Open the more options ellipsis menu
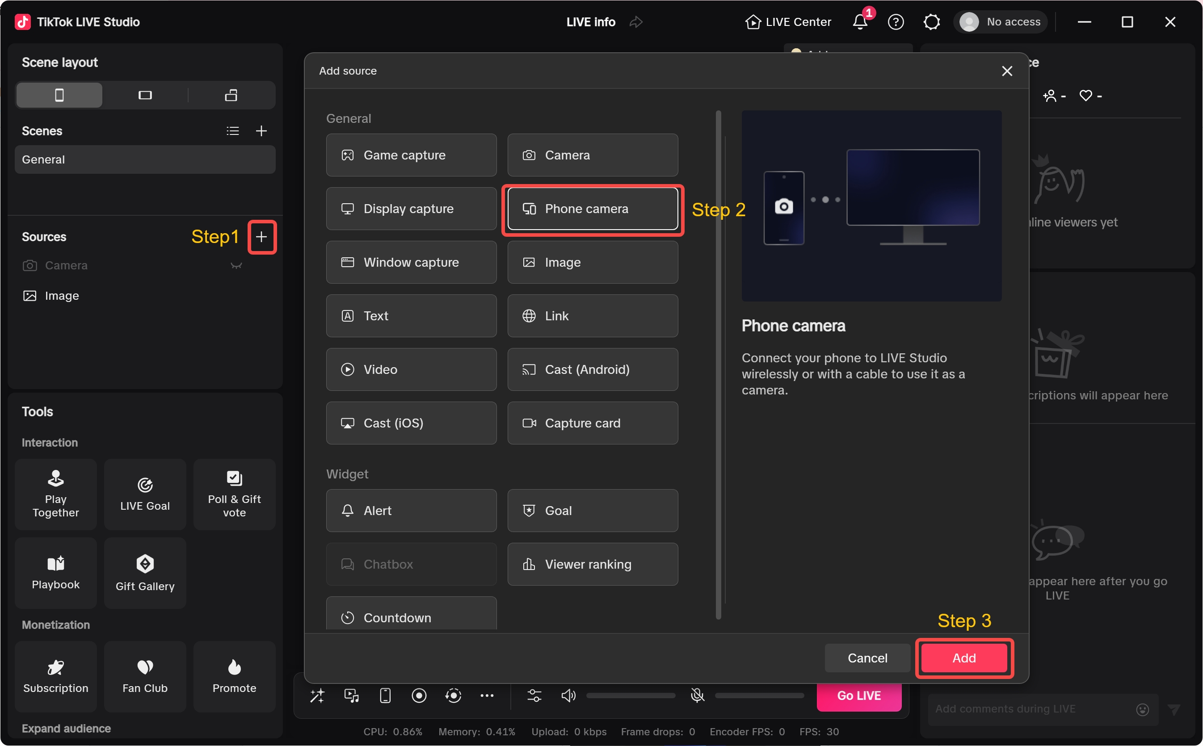Image resolution: width=1203 pixels, height=746 pixels. point(488,696)
